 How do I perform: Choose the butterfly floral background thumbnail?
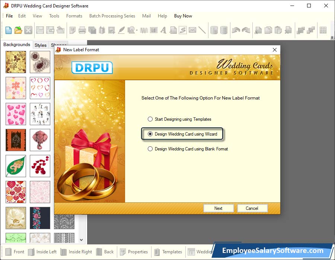pyautogui.click(x=16, y=62)
